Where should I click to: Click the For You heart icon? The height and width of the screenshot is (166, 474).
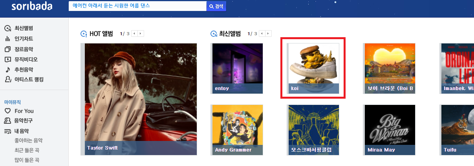(7, 111)
